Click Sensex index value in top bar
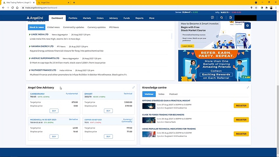The height and width of the screenshot is (157, 279). click(x=186, y=12)
